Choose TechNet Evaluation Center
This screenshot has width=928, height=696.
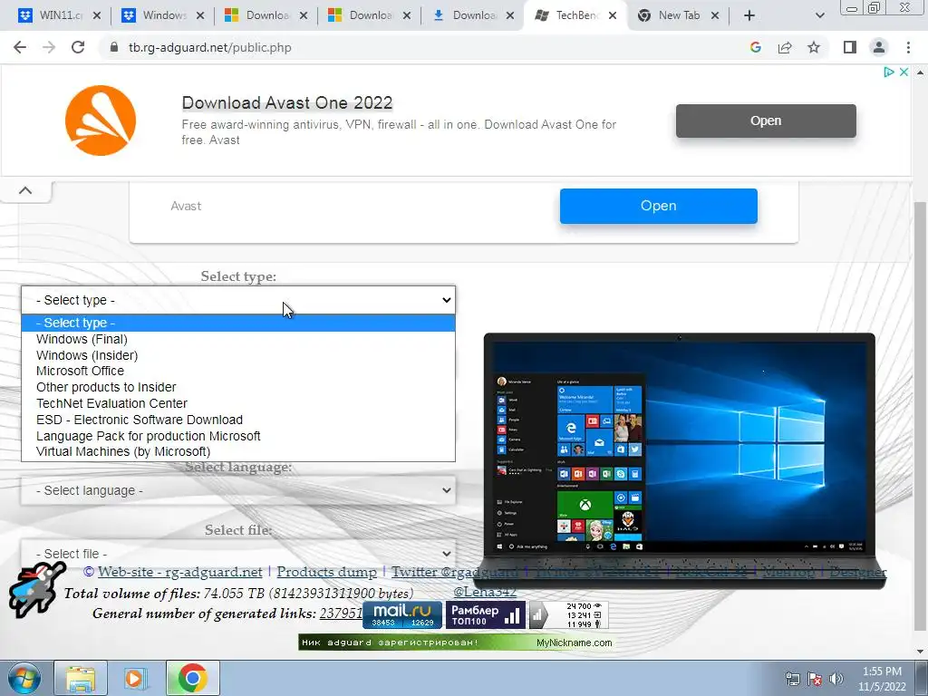pos(238,403)
